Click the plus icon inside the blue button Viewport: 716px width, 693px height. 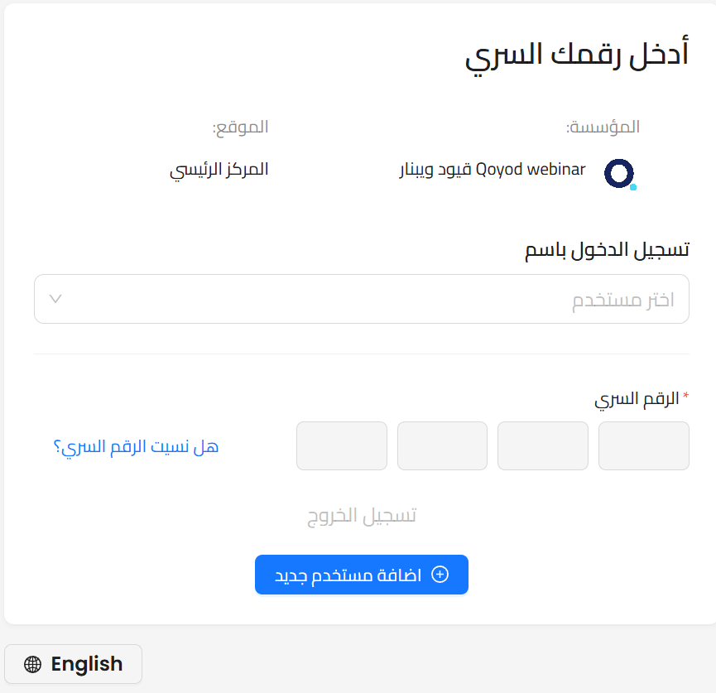pyautogui.click(x=441, y=575)
